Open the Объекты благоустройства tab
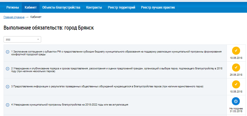The image size is (247, 116). (61, 7)
